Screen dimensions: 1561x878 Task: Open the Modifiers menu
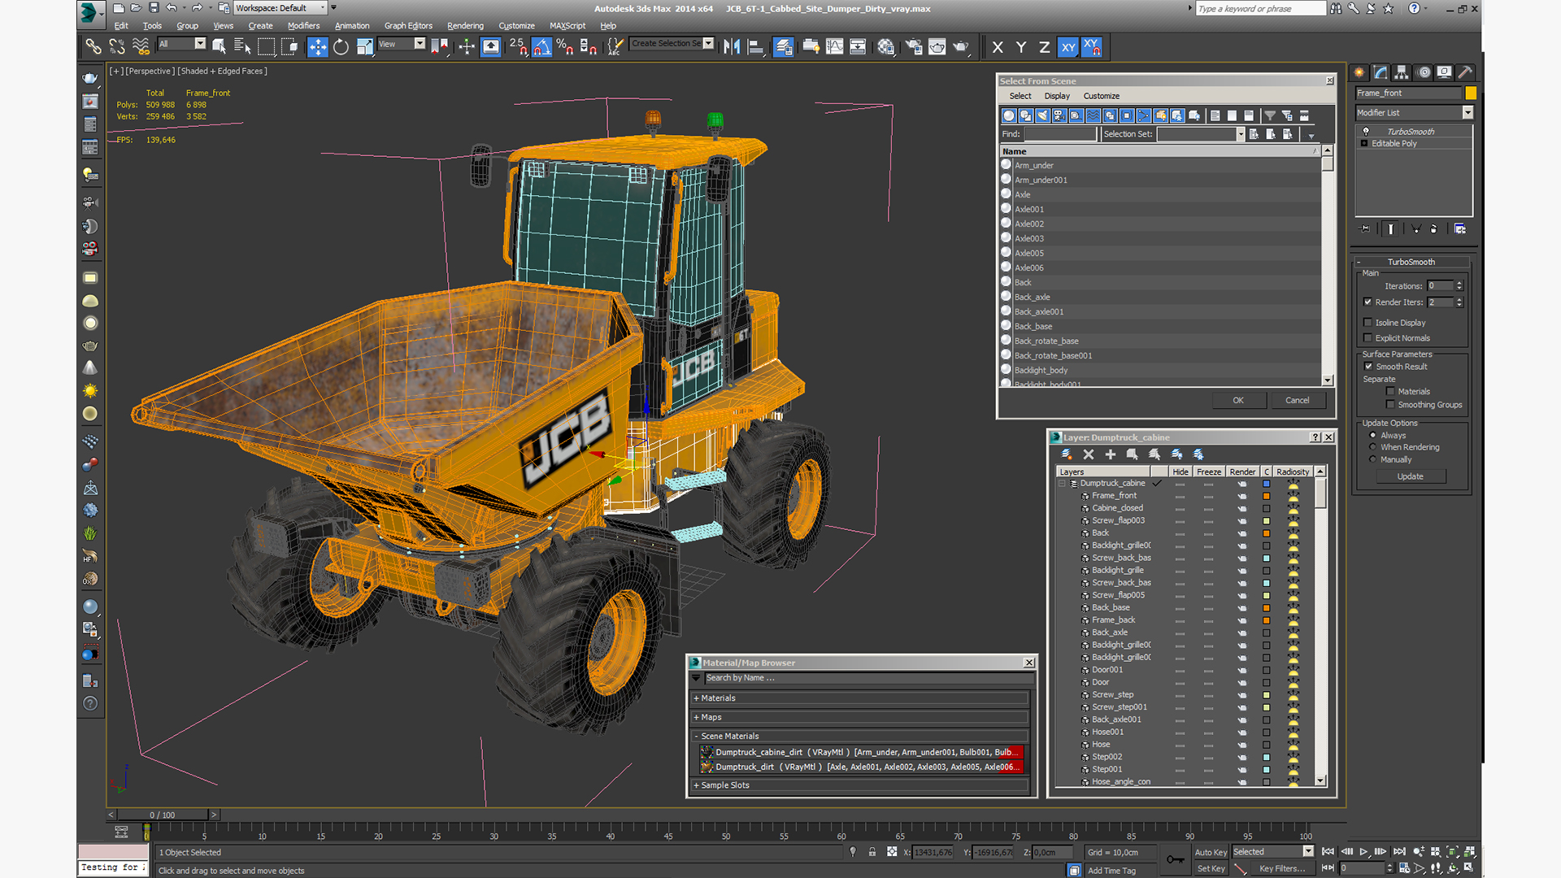coord(303,26)
